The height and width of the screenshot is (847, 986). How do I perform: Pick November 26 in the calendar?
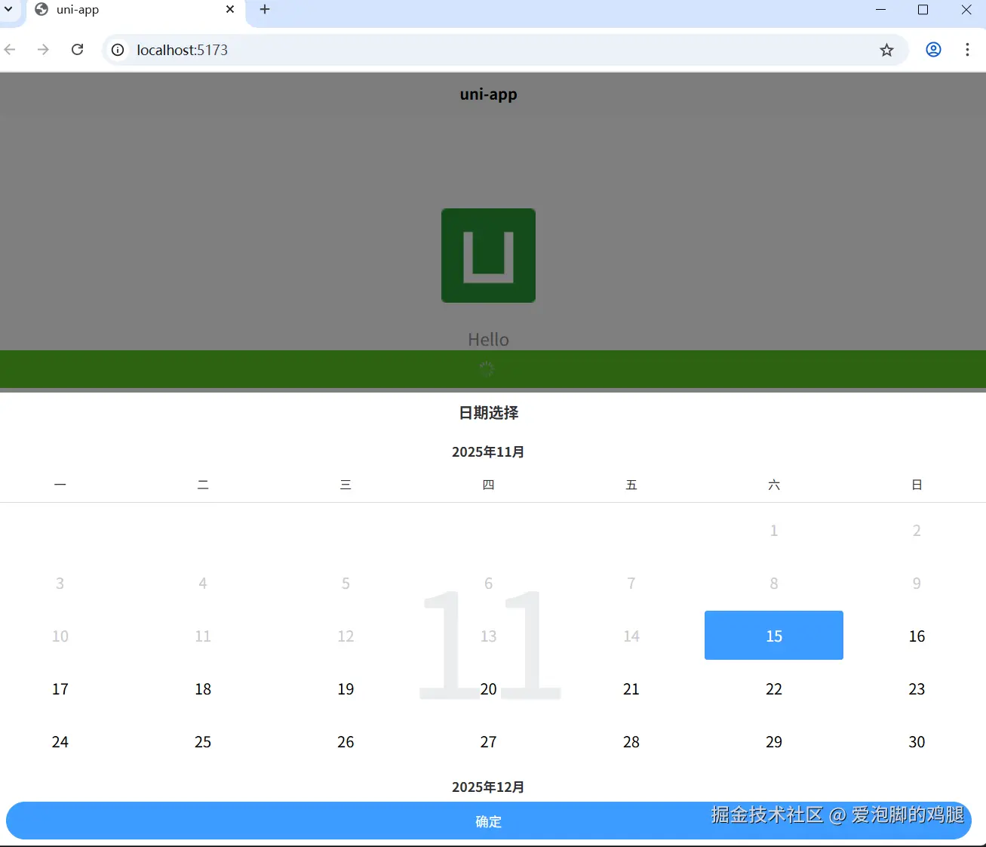click(x=346, y=742)
